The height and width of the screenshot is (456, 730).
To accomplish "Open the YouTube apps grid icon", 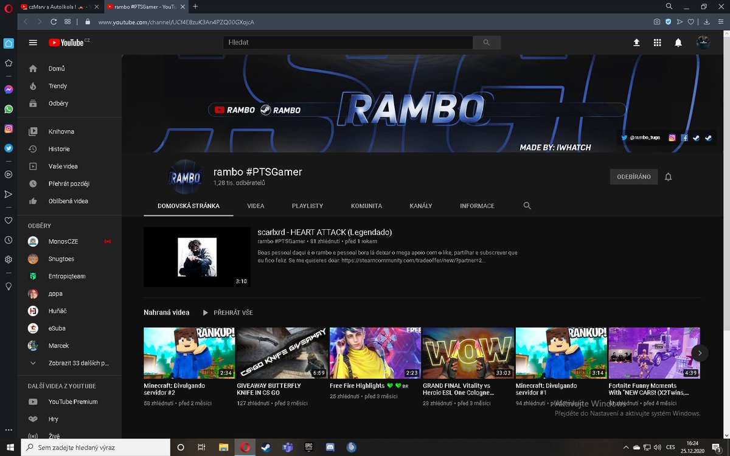I will pyautogui.click(x=658, y=43).
